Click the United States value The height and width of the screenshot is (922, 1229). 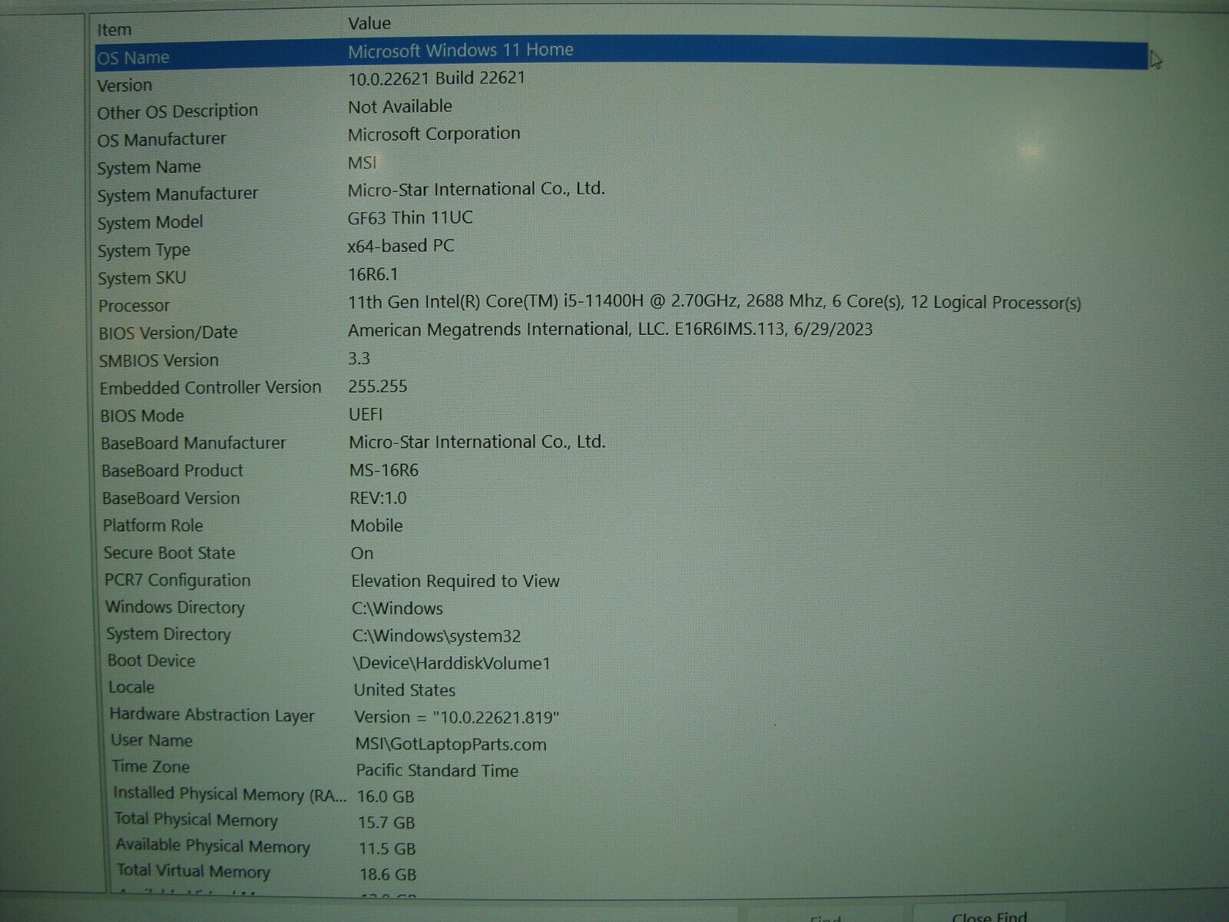tap(405, 690)
